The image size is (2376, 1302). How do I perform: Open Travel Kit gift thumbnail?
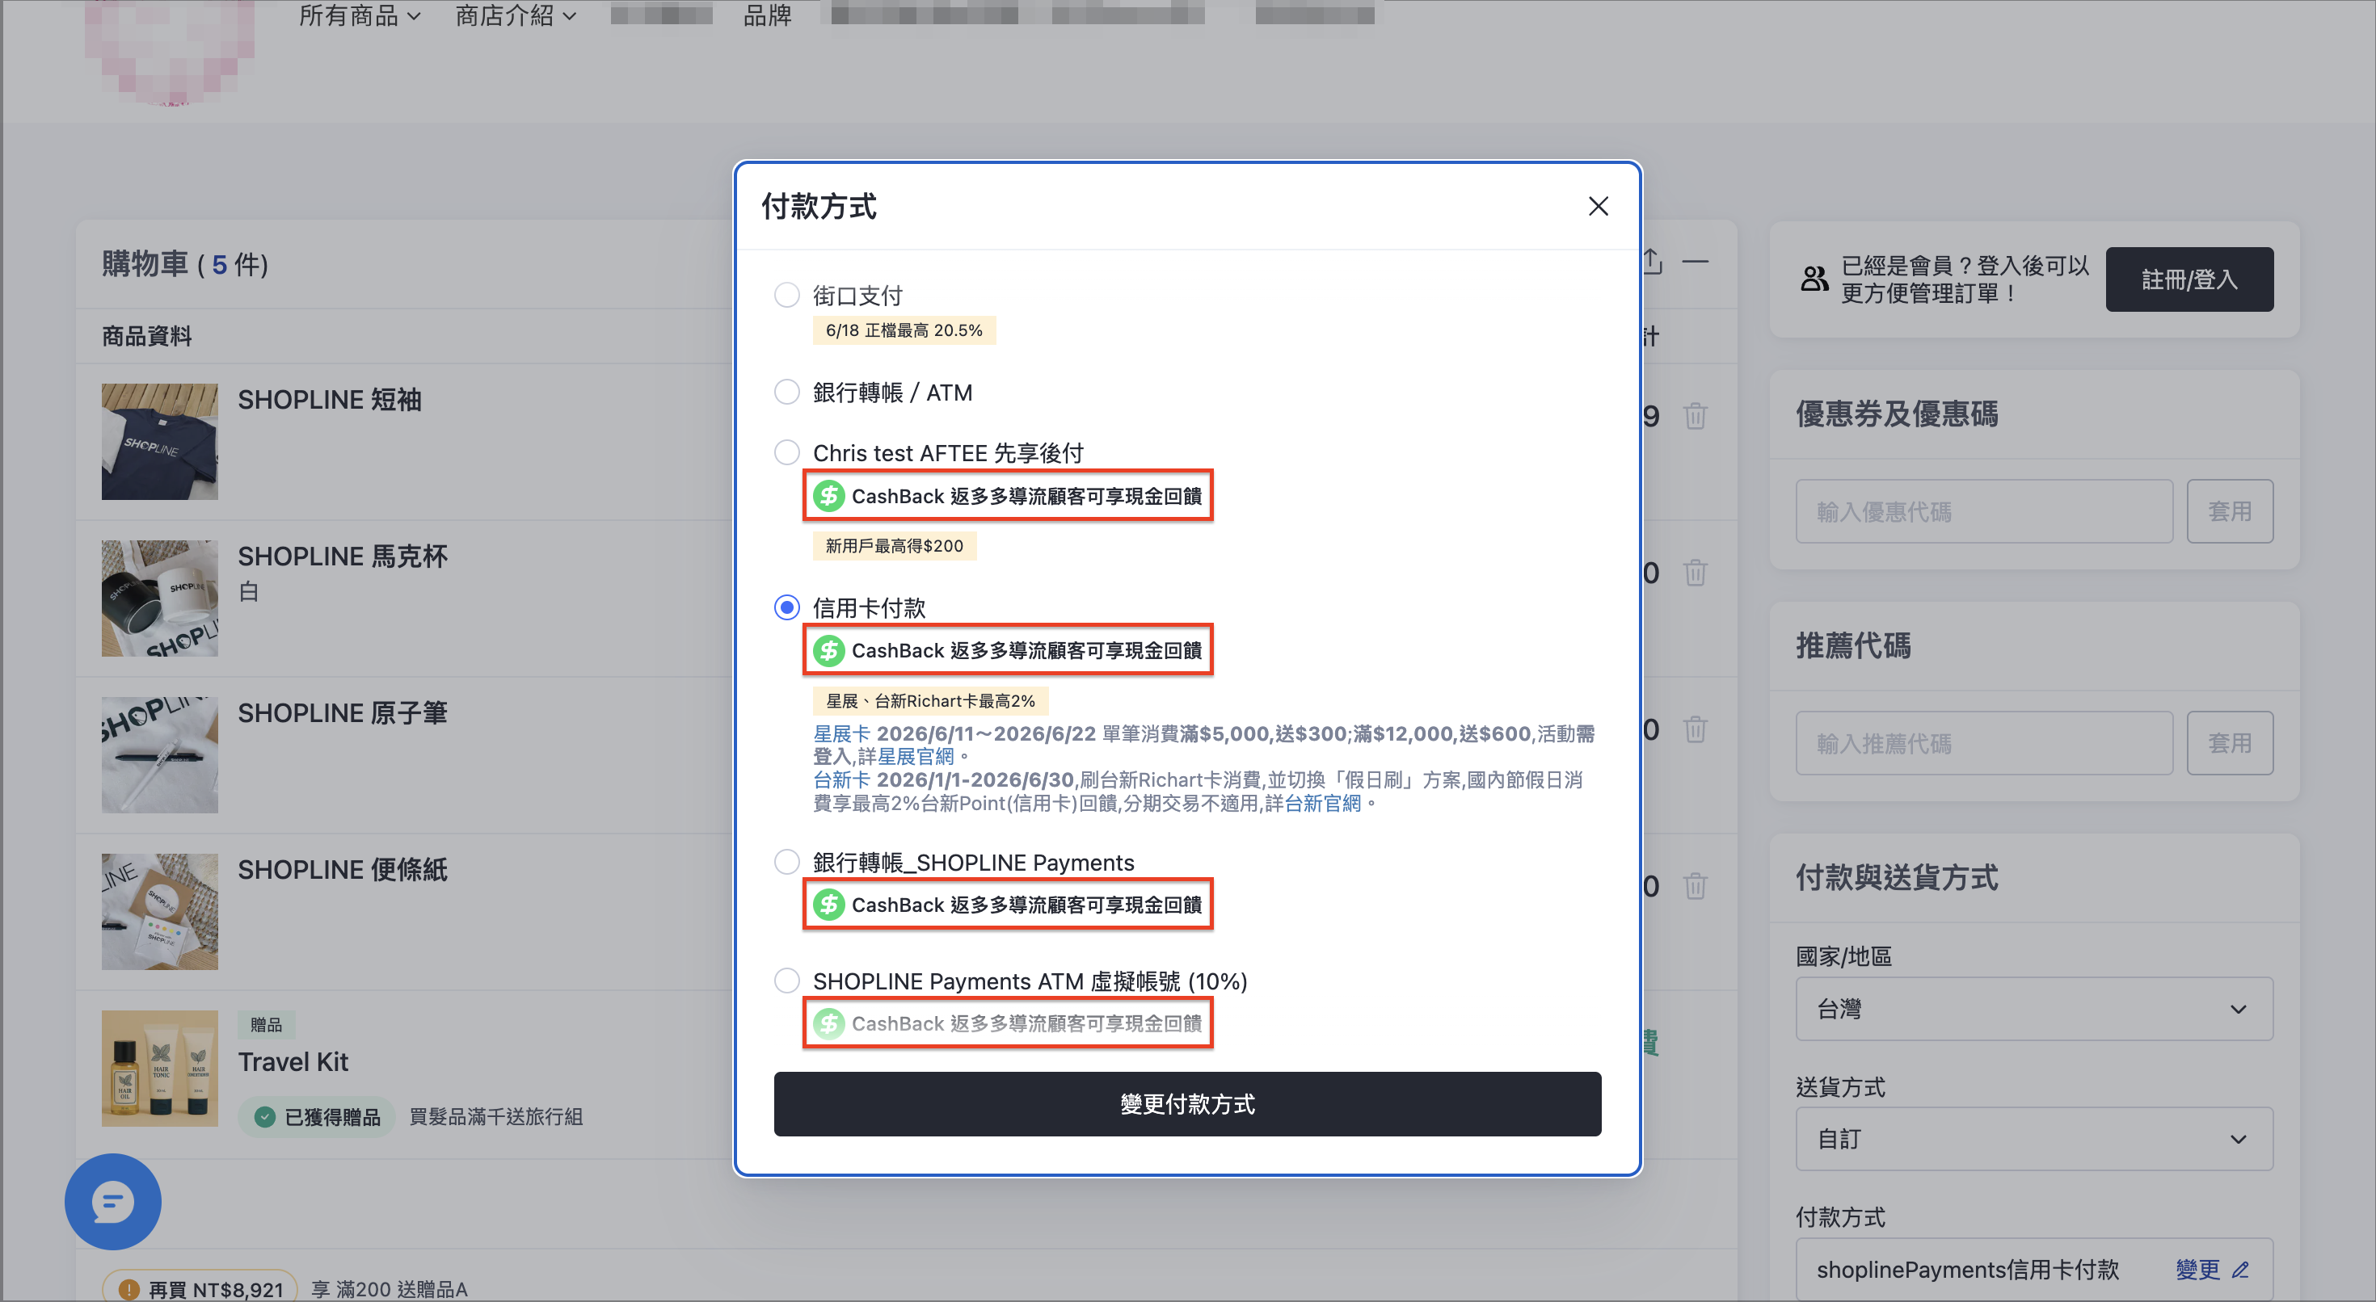click(x=159, y=1069)
